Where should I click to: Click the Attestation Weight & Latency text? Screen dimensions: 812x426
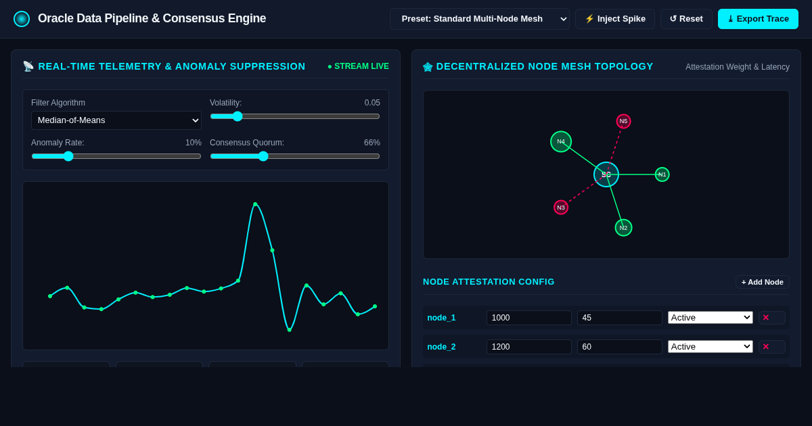tap(738, 67)
